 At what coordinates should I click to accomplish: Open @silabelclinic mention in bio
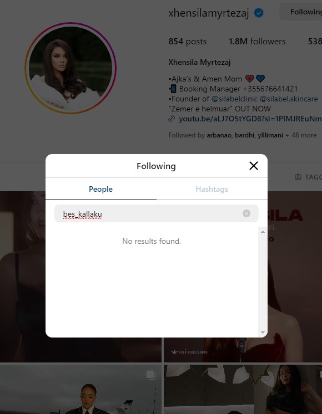pyautogui.click(x=234, y=99)
